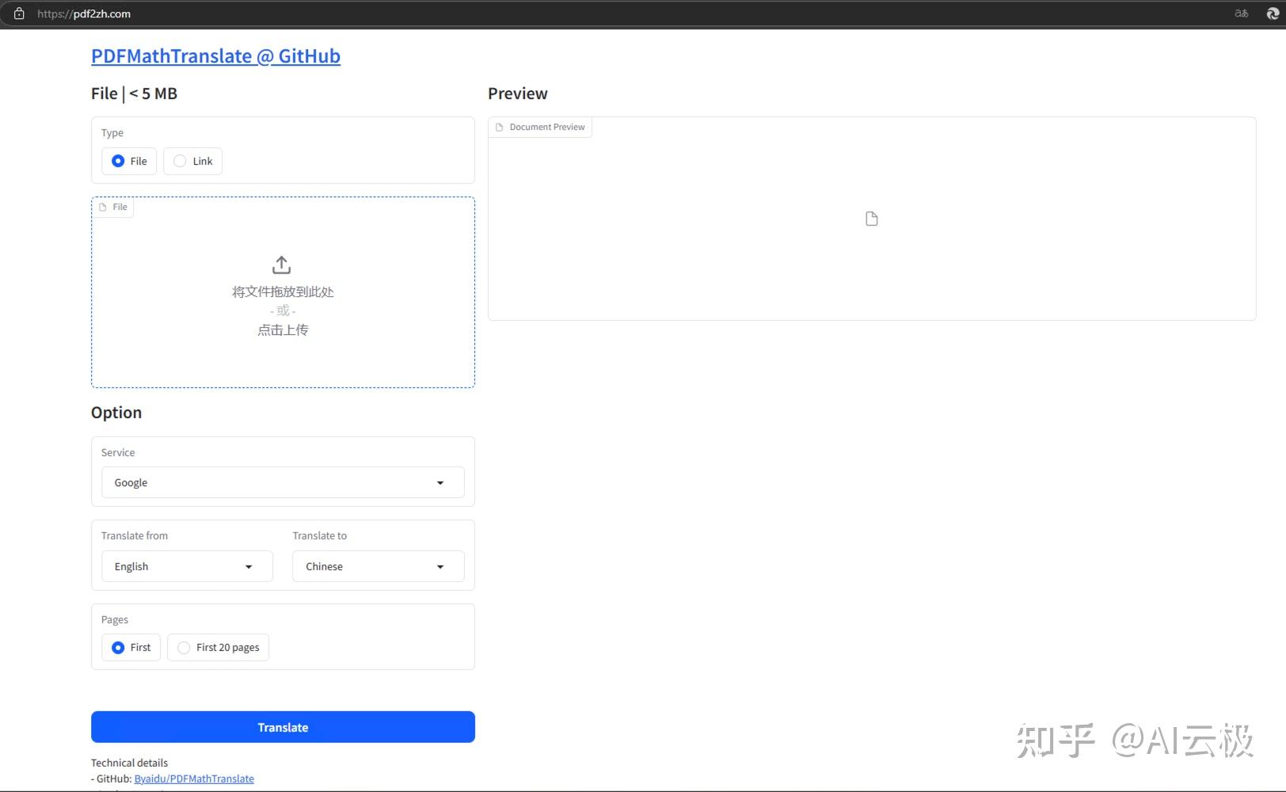This screenshot has width=1286, height=792.
Task: Open the Service dropdown showing Google
Action: (x=282, y=482)
